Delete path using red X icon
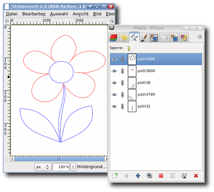The image size is (214, 192). pyautogui.click(x=196, y=176)
